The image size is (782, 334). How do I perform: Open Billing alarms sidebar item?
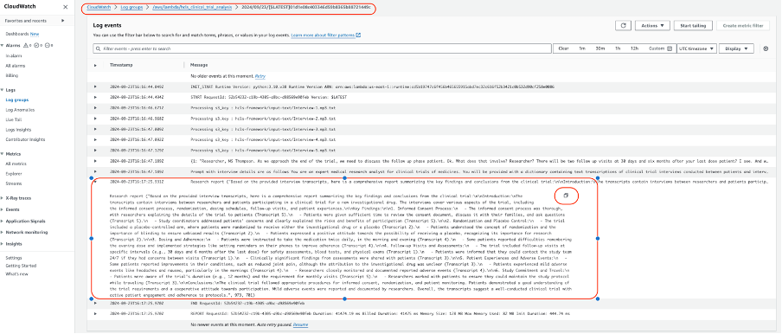point(11,75)
